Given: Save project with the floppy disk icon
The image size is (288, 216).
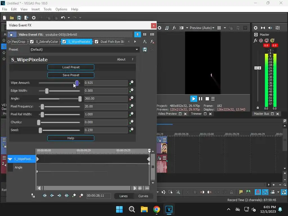Looking at the screenshot, I should [19, 18].
